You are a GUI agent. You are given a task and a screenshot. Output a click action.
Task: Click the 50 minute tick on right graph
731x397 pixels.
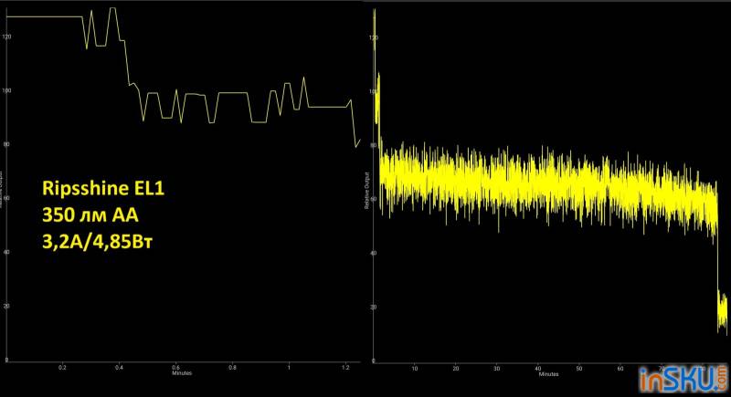tap(578, 368)
